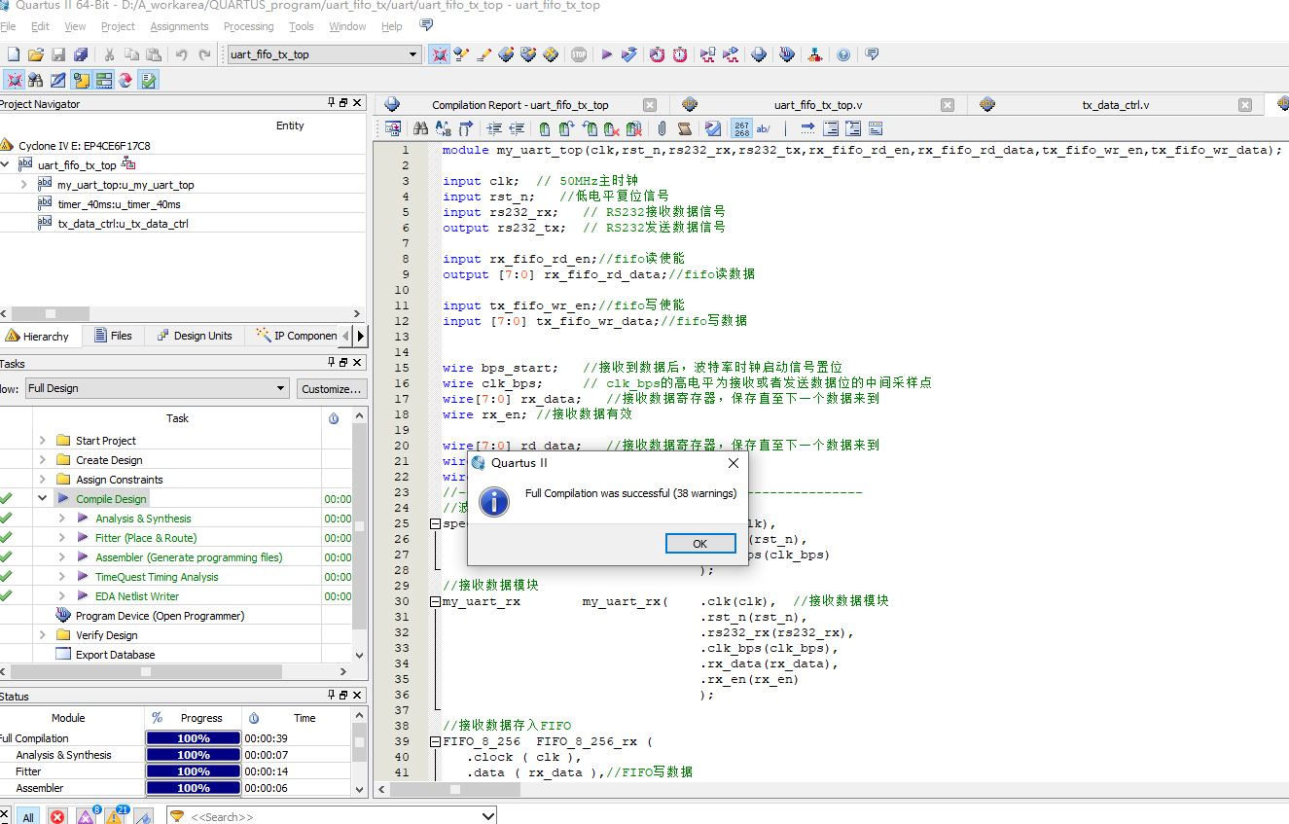Expand the Analysis & Synthesis task
1289x824 pixels.
tap(62, 519)
